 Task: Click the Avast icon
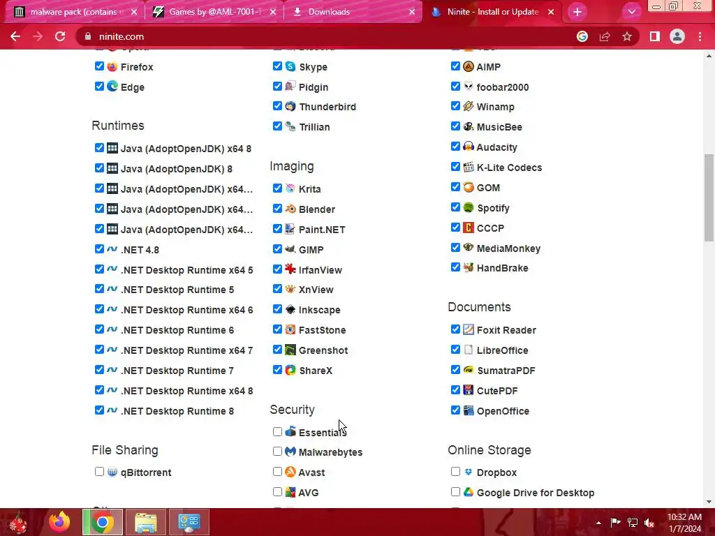(x=290, y=472)
